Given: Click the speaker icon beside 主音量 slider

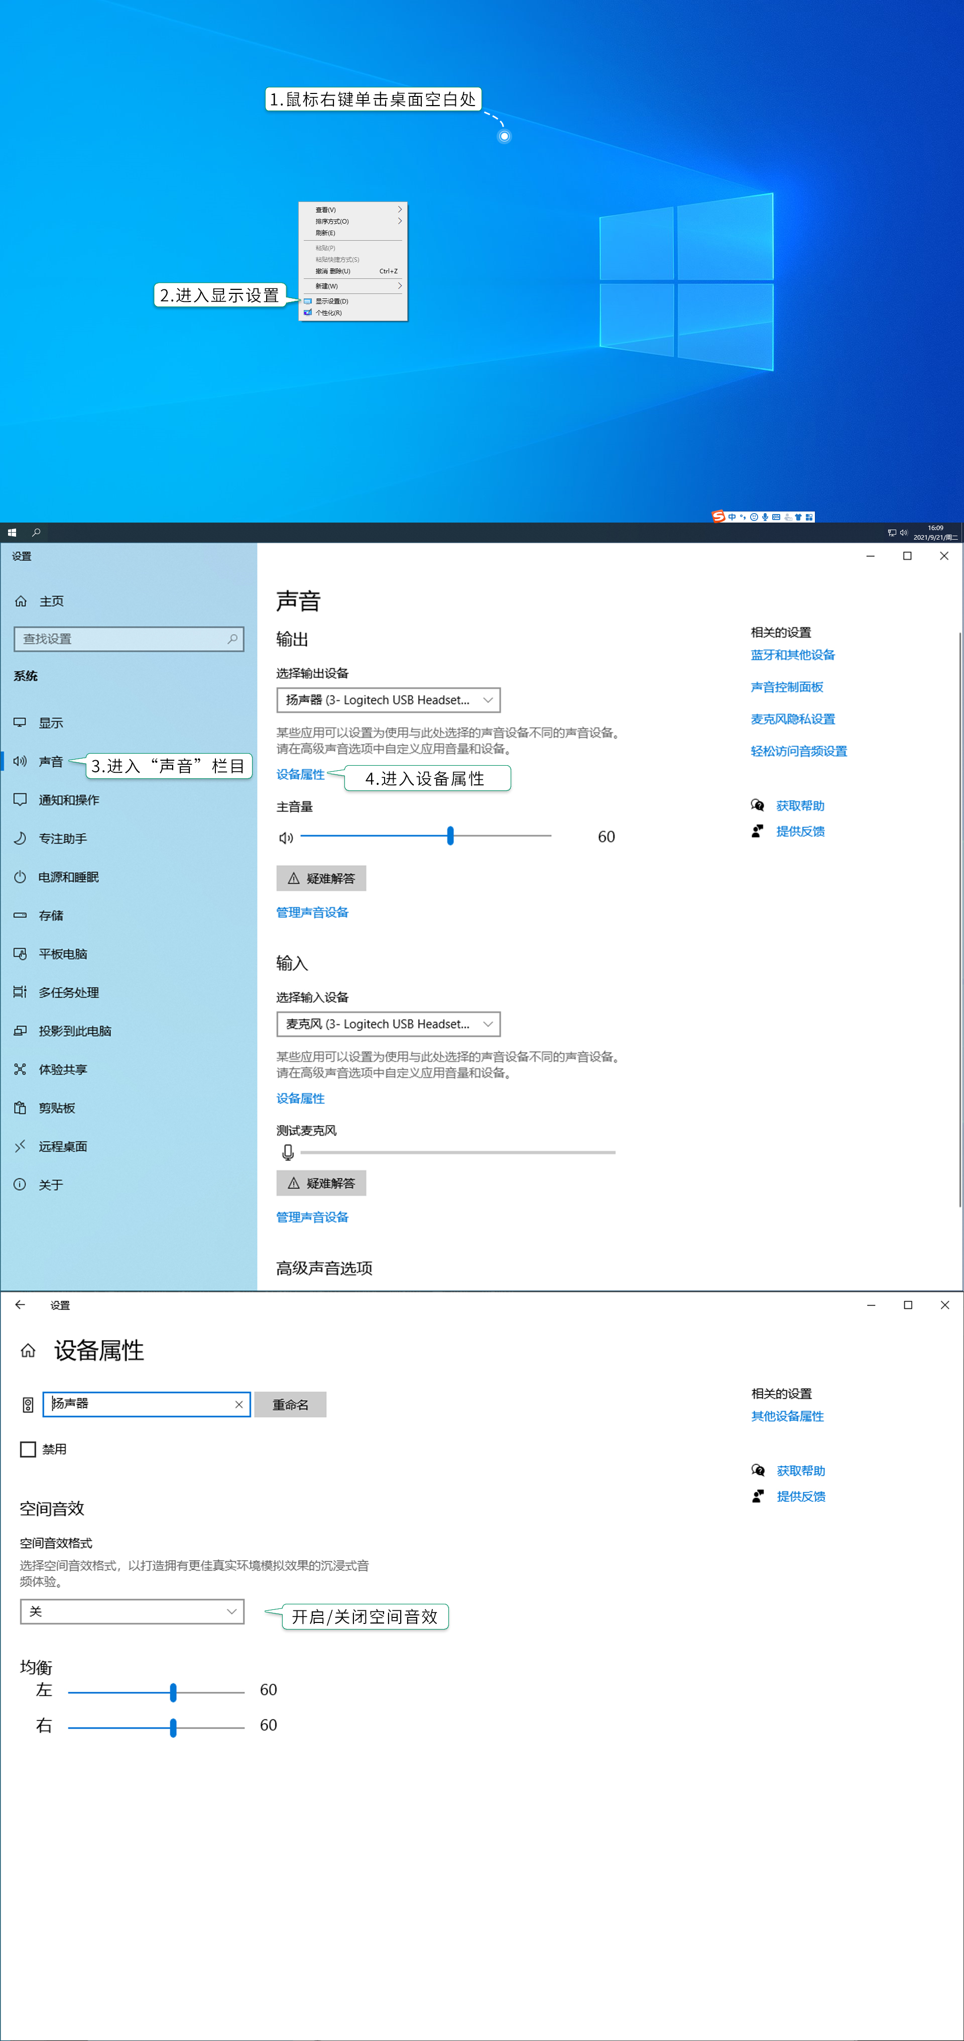Looking at the screenshot, I should (x=286, y=838).
